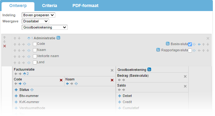215x116 pixels.
Task: Tick the Land checkbox
Action: point(35,63)
